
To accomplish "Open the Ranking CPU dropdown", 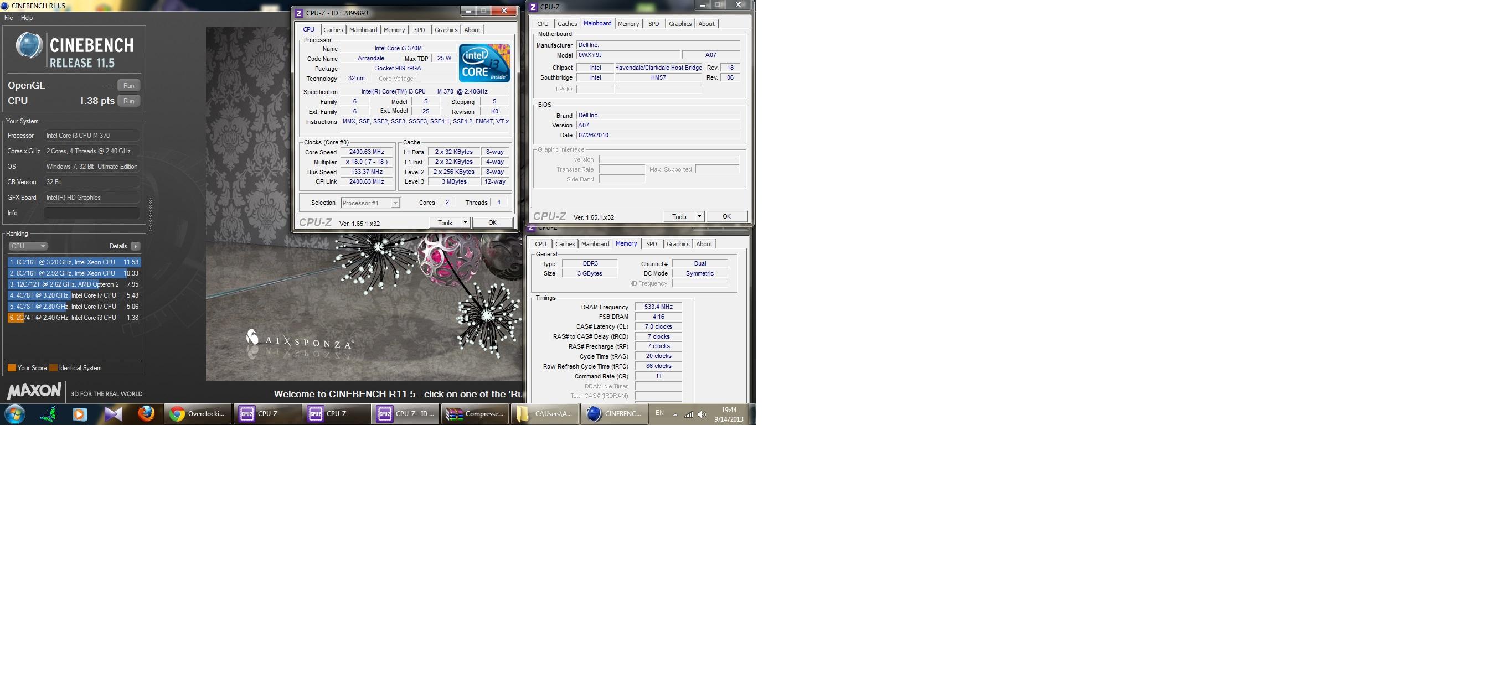I will point(28,246).
